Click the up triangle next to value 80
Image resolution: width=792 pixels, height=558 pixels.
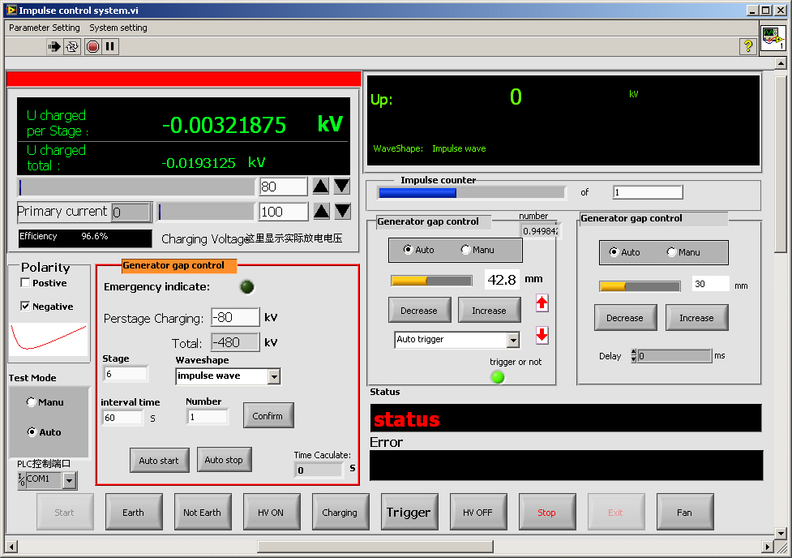pos(321,187)
